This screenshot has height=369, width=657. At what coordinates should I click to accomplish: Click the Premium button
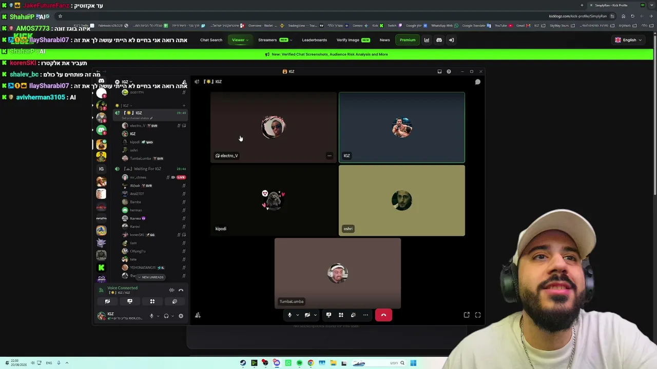click(408, 40)
